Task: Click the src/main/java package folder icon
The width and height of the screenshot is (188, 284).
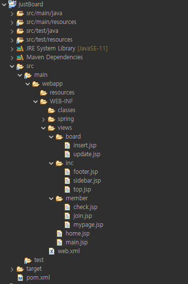Action: tap(20, 13)
